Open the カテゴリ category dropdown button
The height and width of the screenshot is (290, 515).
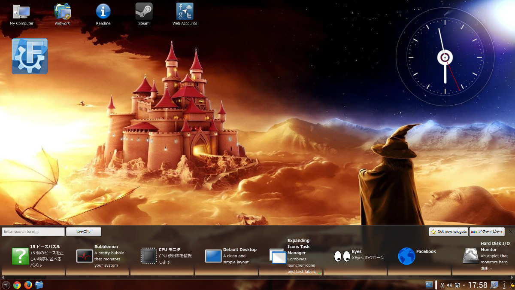(84, 232)
